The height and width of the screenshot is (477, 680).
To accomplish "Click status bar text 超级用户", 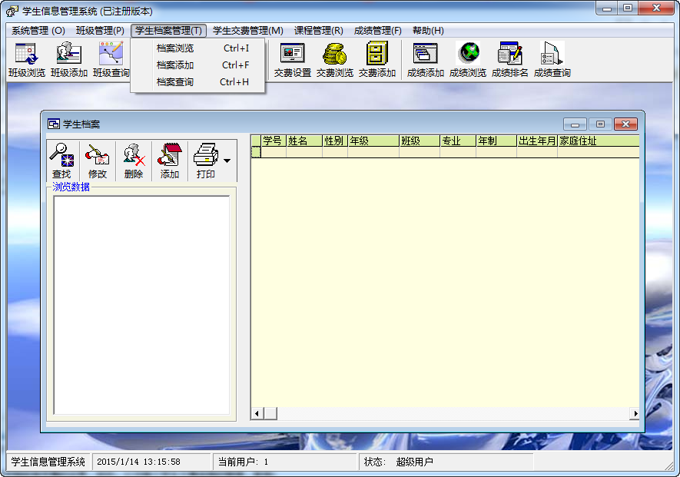I will click(x=414, y=462).
